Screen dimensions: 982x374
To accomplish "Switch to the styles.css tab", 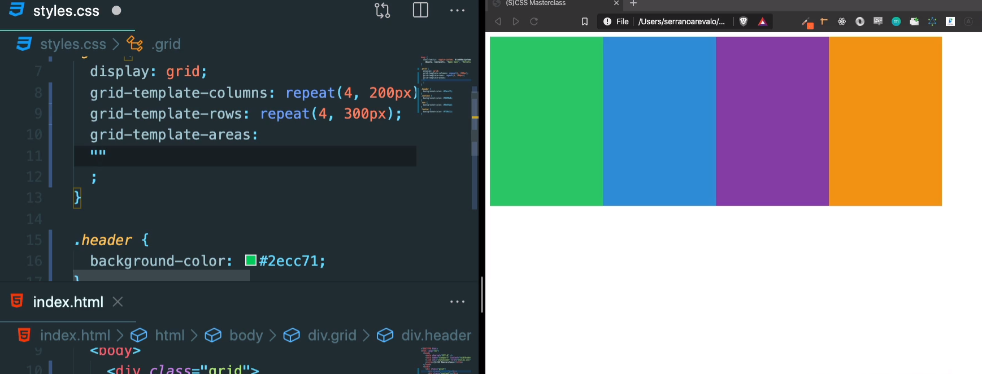I will click(x=66, y=11).
